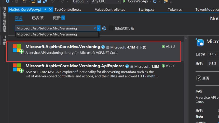Open the 更新 updates tab
The image size is (219, 123).
pos(59,18)
